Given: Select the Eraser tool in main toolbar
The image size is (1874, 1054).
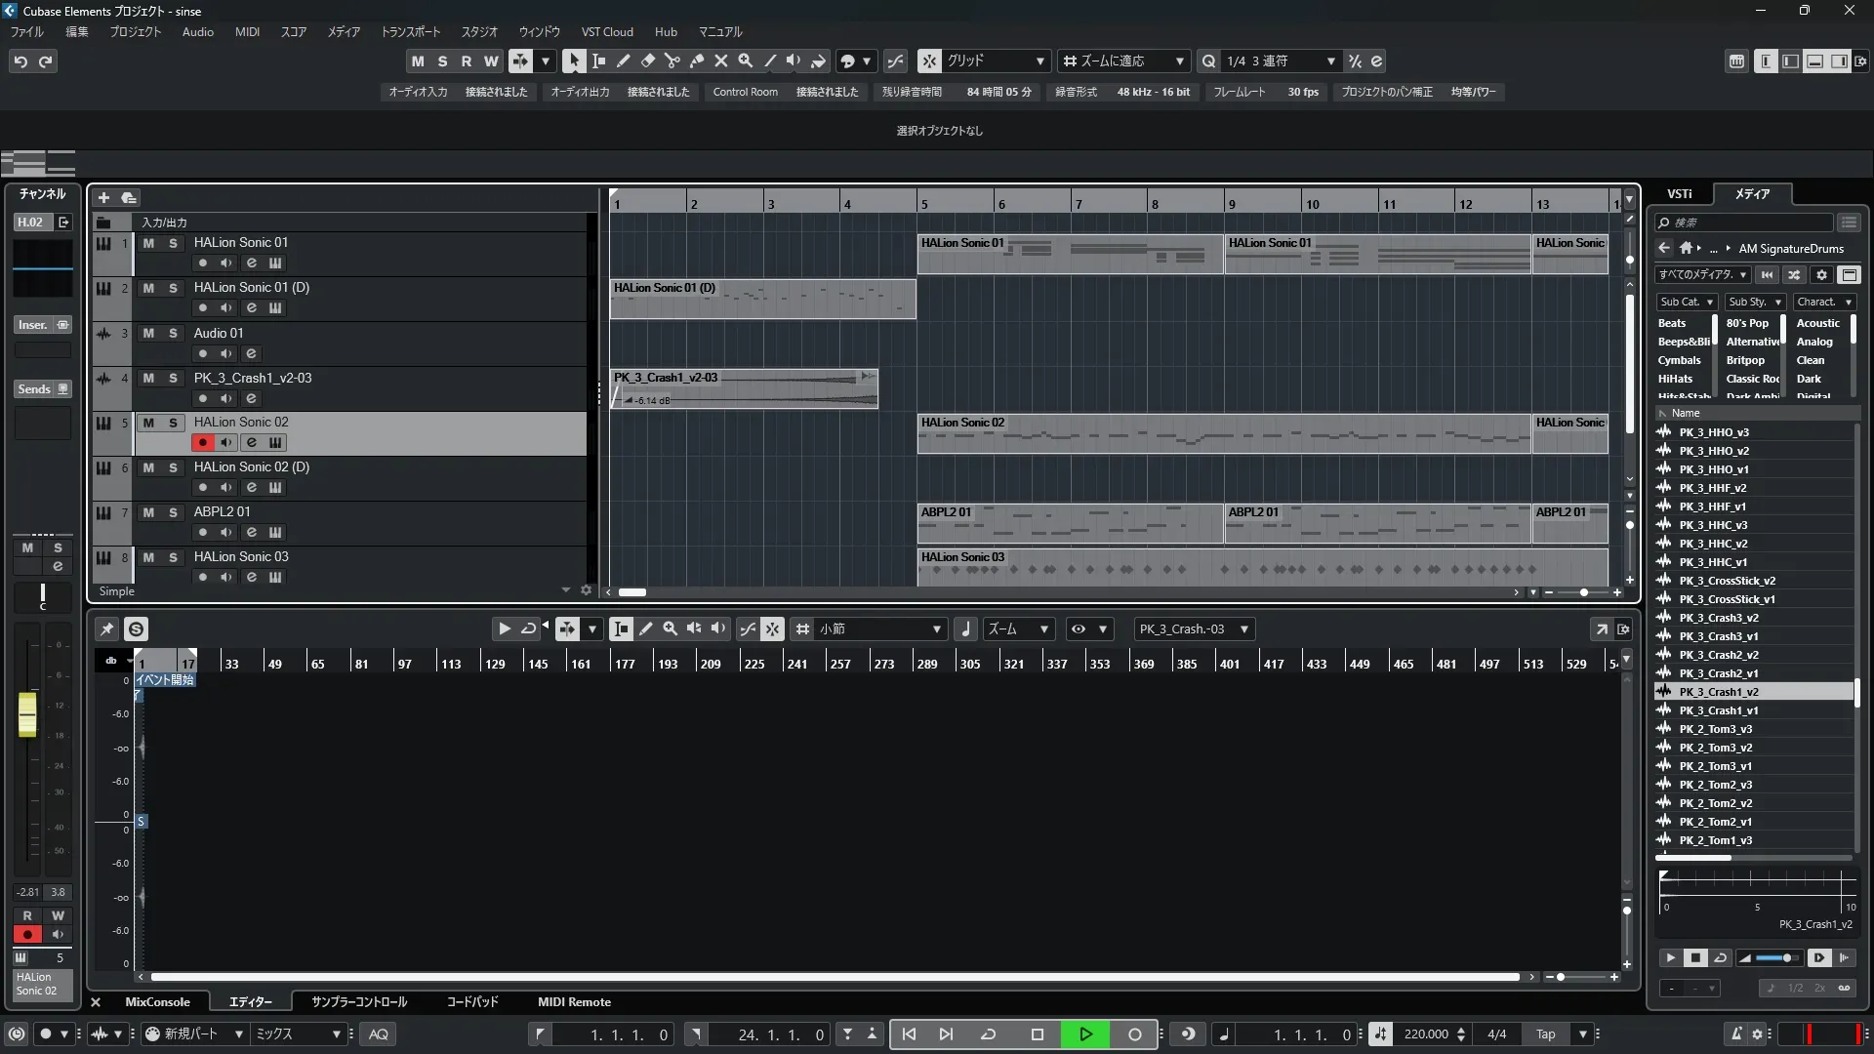Looking at the screenshot, I should click(x=647, y=61).
